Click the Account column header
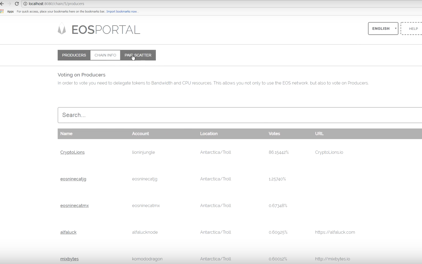Screen dimensions: 422x264 pyautogui.click(x=140, y=134)
